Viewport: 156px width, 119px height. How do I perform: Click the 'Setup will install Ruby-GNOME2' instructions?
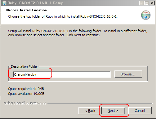coord(78,33)
